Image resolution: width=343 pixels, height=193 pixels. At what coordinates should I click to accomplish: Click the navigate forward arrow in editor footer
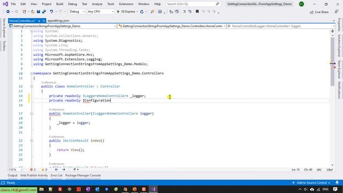coord(64,169)
